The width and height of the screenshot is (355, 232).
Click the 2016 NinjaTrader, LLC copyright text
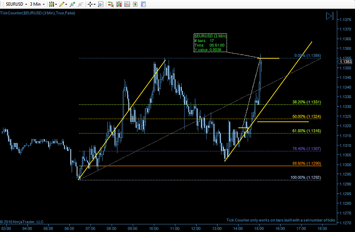coord(22,222)
